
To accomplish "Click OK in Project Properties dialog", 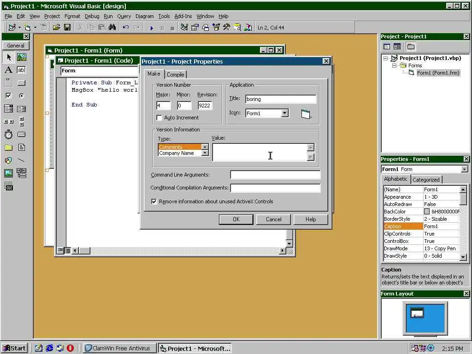I will click(x=236, y=219).
